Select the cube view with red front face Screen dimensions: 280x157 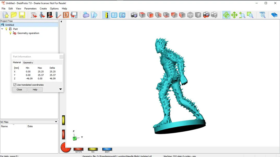150,15
